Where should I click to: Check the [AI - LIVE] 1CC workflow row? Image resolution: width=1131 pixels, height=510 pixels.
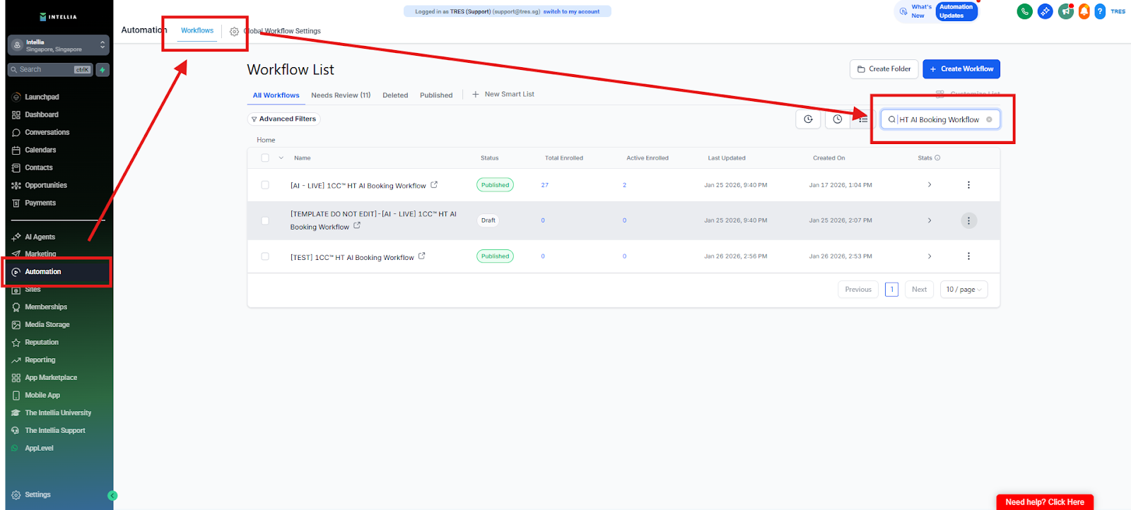(x=265, y=185)
